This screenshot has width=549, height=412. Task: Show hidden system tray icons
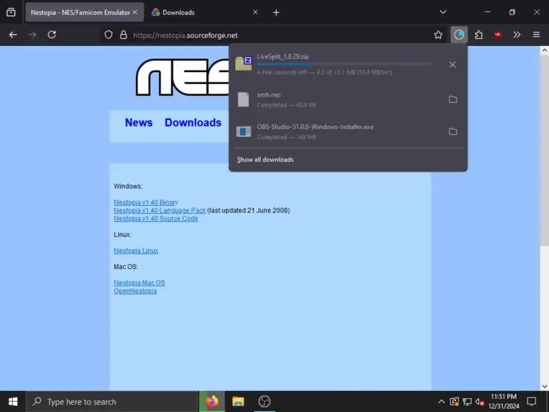pyautogui.click(x=441, y=401)
